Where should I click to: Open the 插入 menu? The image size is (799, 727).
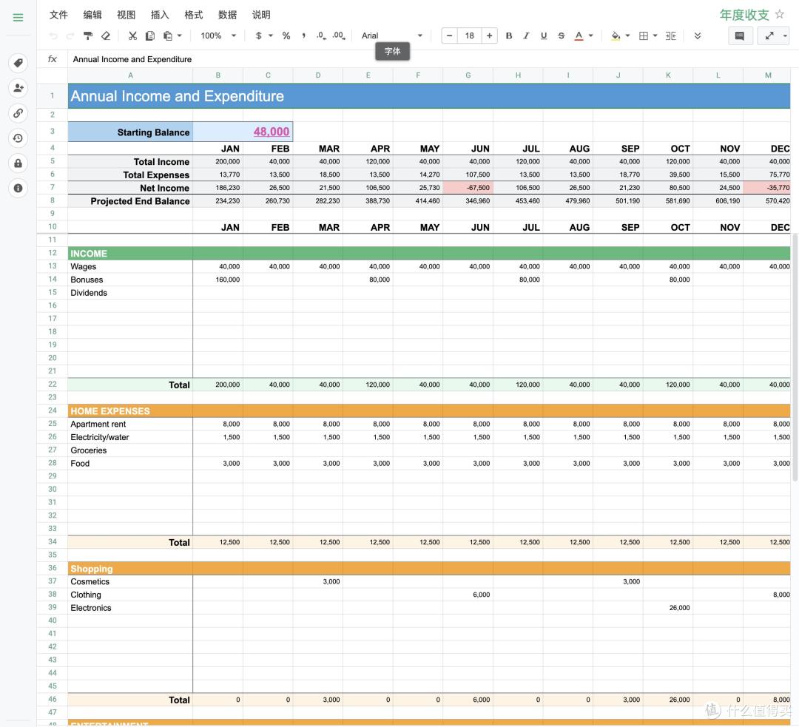(160, 15)
